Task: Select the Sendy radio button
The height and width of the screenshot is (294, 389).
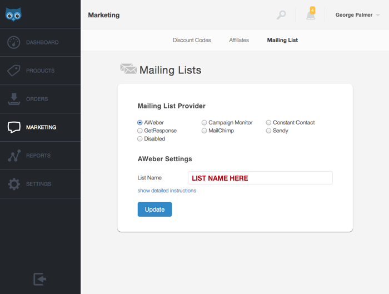Action: pos(268,131)
